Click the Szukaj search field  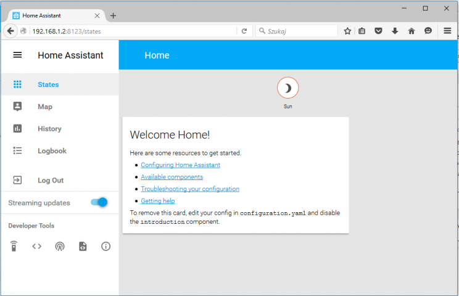pyautogui.click(x=297, y=31)
